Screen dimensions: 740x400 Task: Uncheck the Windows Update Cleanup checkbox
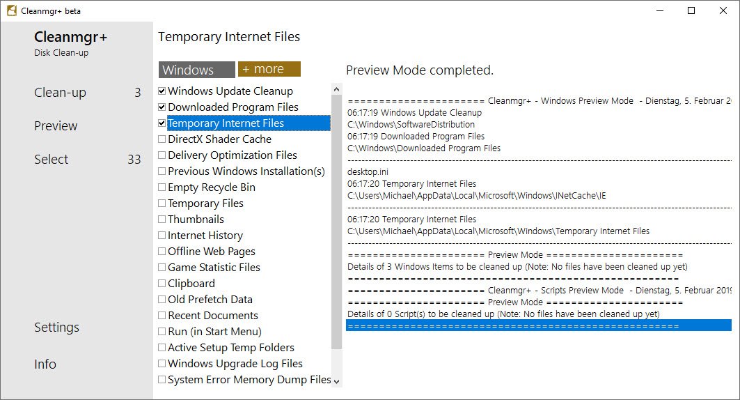pos(162,91)
